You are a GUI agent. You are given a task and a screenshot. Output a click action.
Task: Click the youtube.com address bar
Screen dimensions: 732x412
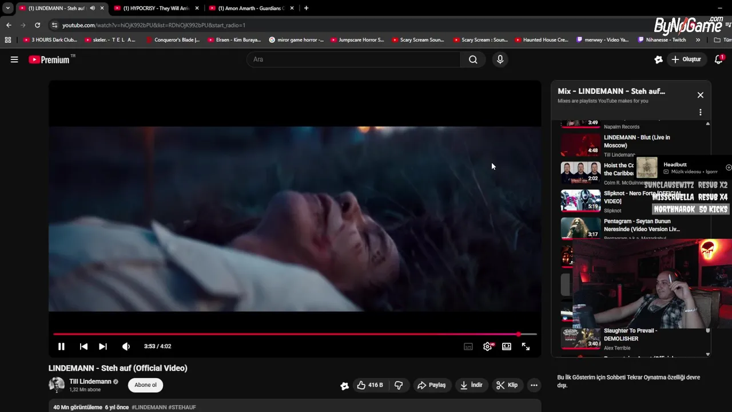[343, 25]
